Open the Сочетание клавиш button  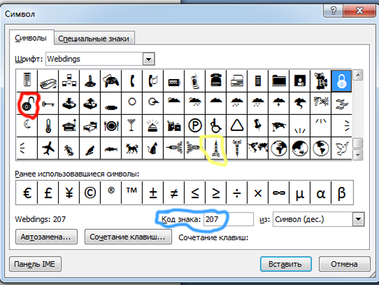click(128, 237)
